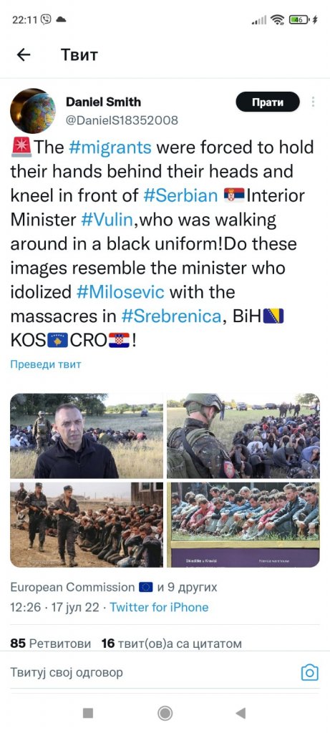
Task: Tap the Прати follow button
Action: tap(268, 102)
